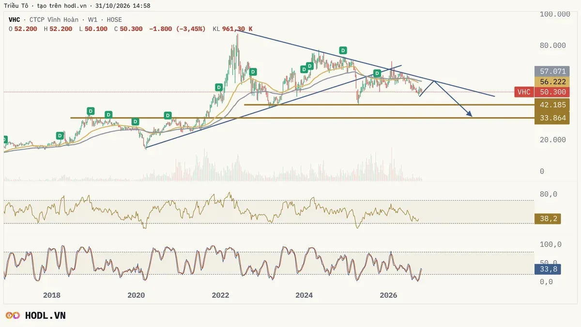
Task: Click the 2020 year label on time axis
Action: point(136,295)
